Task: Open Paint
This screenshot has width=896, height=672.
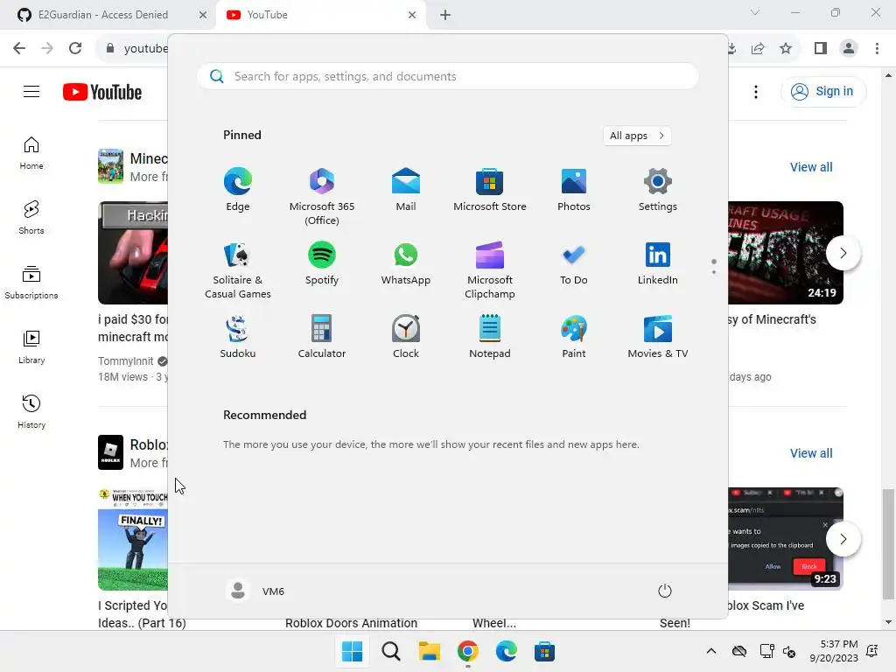Action: (574, 337)
